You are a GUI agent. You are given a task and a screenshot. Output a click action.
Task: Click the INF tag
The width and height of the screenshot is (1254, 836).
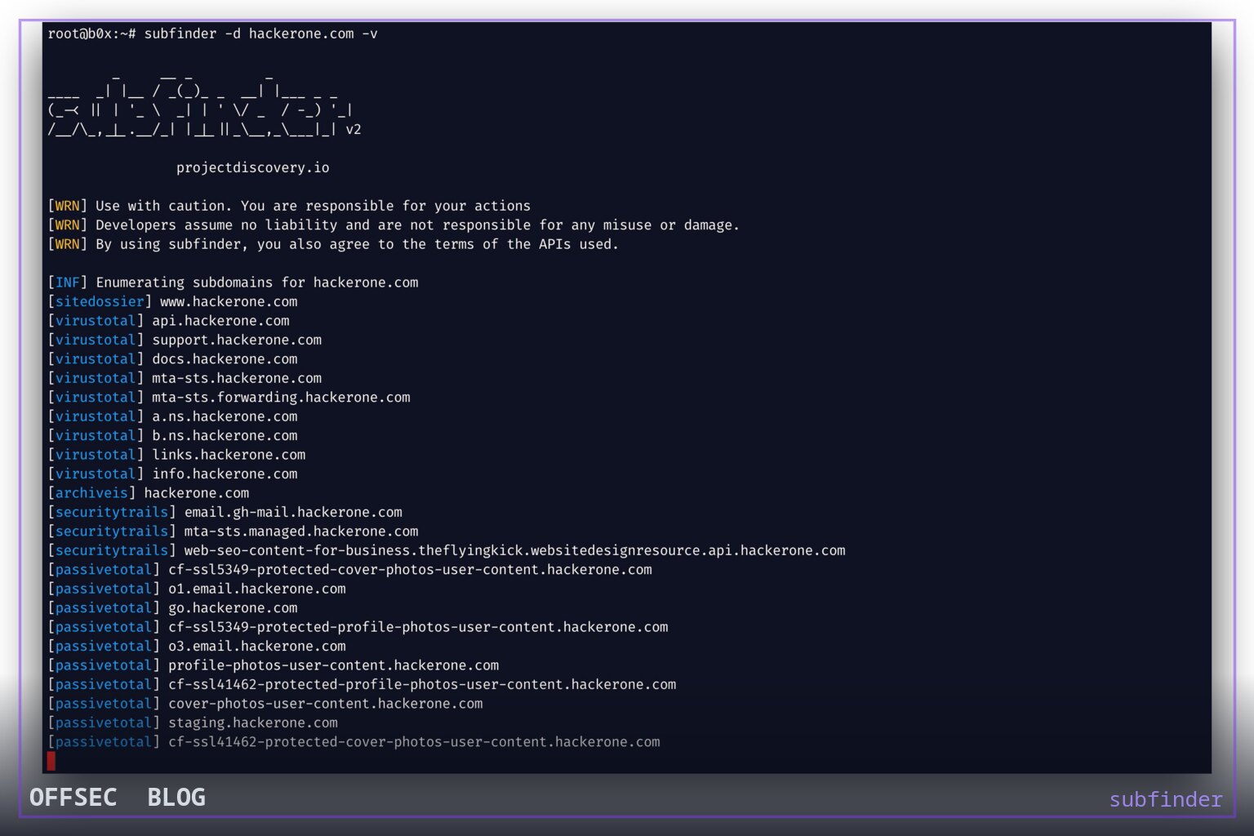68,282
